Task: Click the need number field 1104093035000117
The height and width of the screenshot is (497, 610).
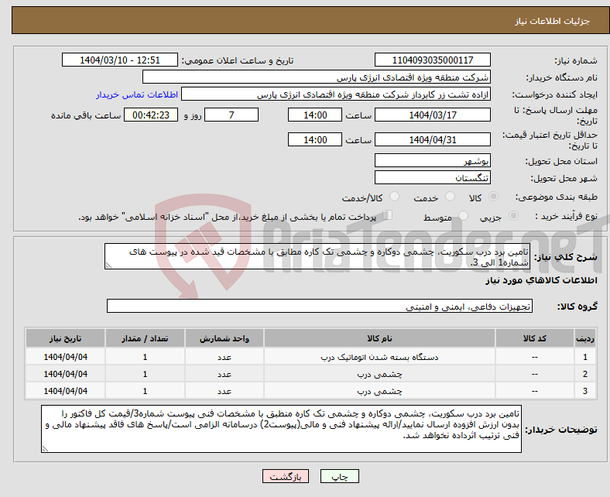Action: (x=432, y=60)
